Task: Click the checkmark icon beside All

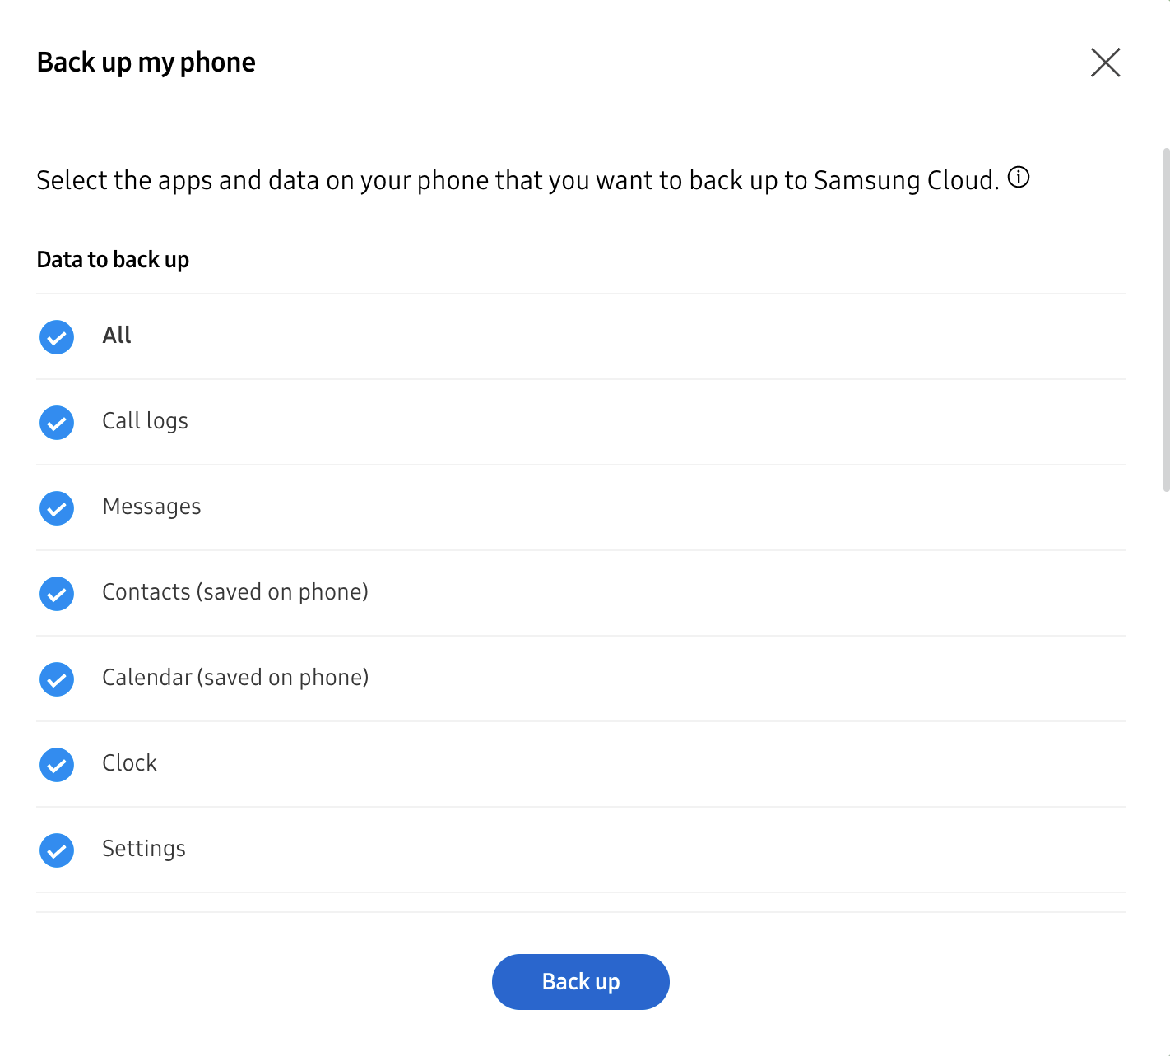Action: click(x=56, y=337)
